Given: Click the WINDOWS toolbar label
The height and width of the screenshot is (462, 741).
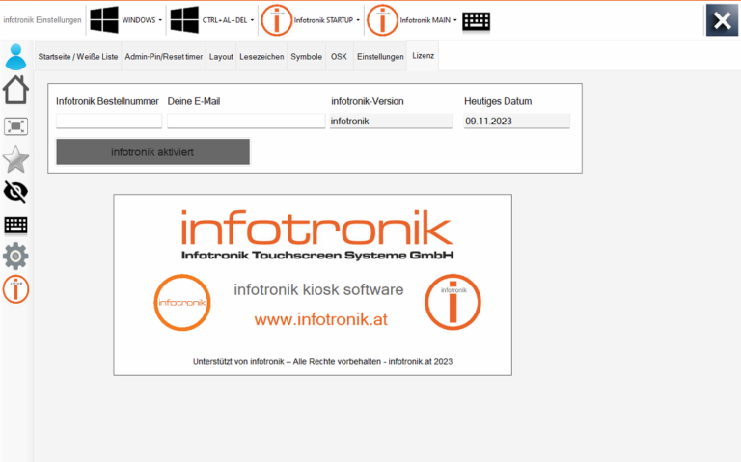Looking at the screenshot, I should [139, 20].
